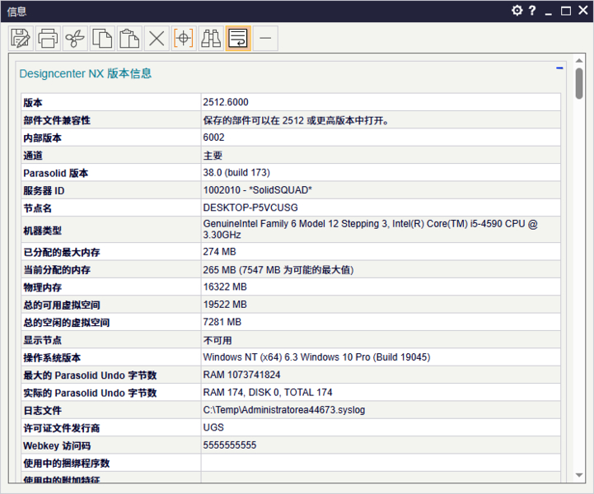Click the RAM 174, DISK 0, TOTAL 174 value
The width and height of the screenshot is (594, 494).
268,392
